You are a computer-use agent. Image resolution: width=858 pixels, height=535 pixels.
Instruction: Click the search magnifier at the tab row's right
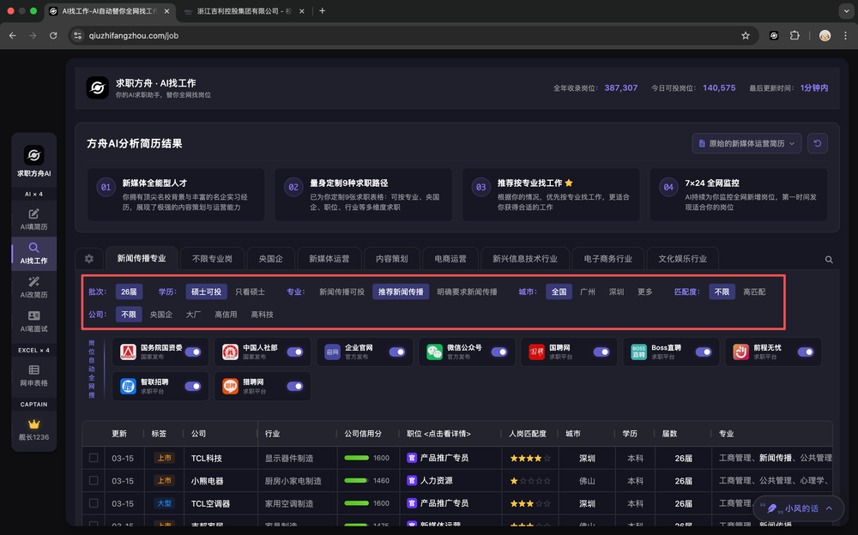(x=829, y=259)
